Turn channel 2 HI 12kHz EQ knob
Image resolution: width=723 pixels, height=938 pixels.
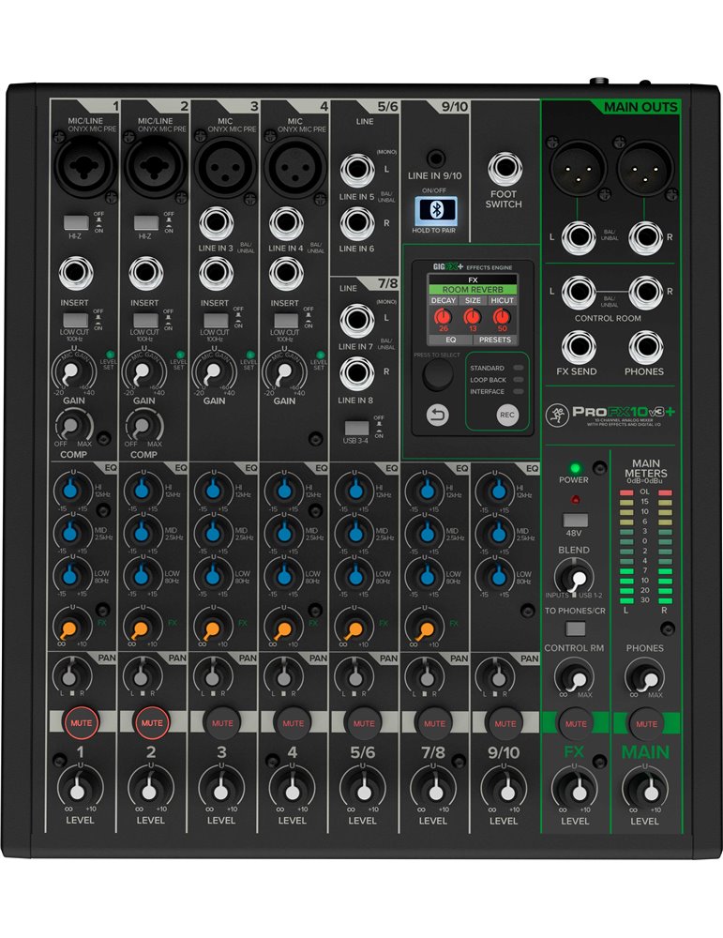click(x=142, y=490)
